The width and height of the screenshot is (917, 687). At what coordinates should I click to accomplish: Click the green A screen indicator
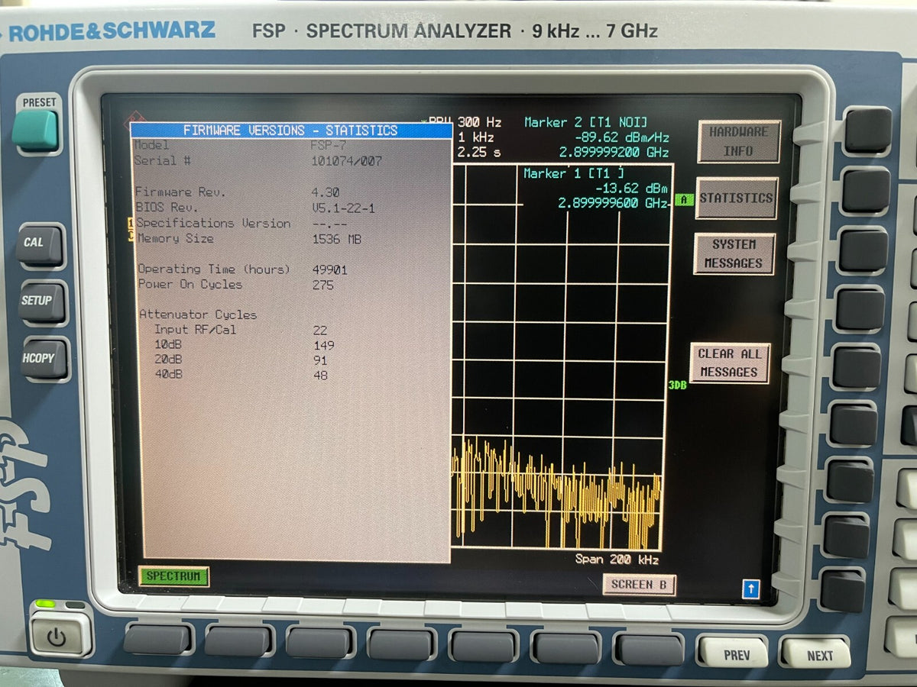click(685, 201)
